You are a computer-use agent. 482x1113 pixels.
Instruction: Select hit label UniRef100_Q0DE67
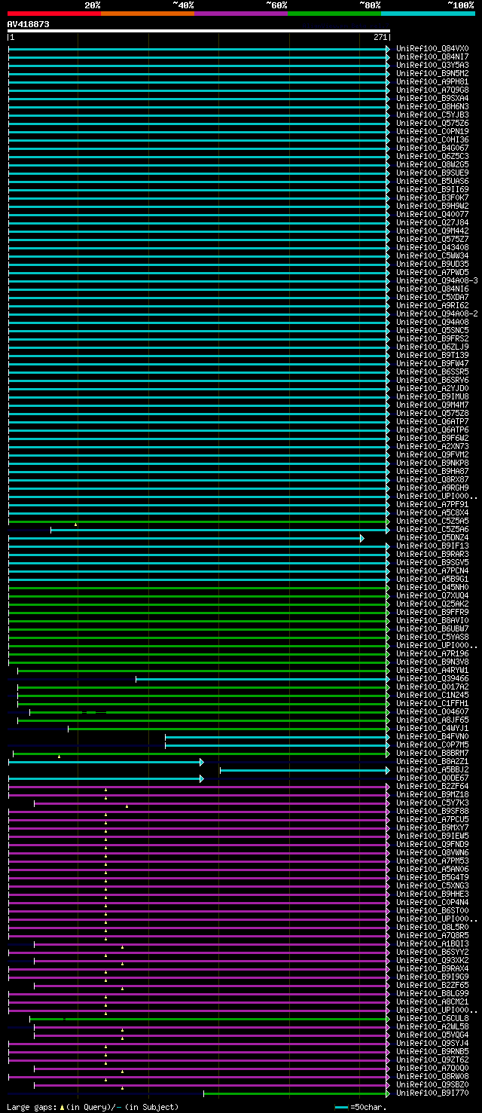tap(432, 778)
